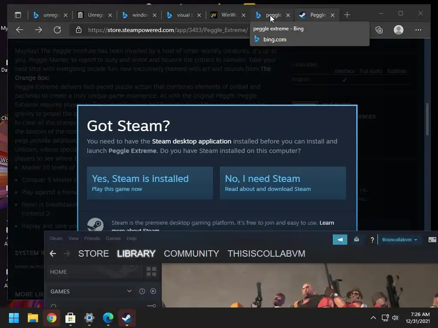Open LIBRARY section in Steam
This screenshot has height=328, width=438.
pyautogui.click(x=136, y=254)
